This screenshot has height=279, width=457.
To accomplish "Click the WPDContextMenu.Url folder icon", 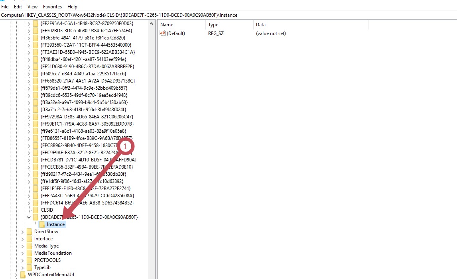I will (x=23, y=275).
